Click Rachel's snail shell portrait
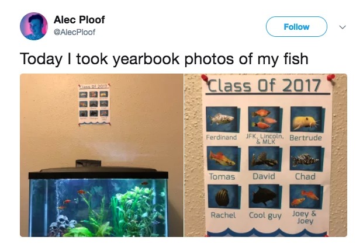363x244 pixels. (x=224, y=197)
